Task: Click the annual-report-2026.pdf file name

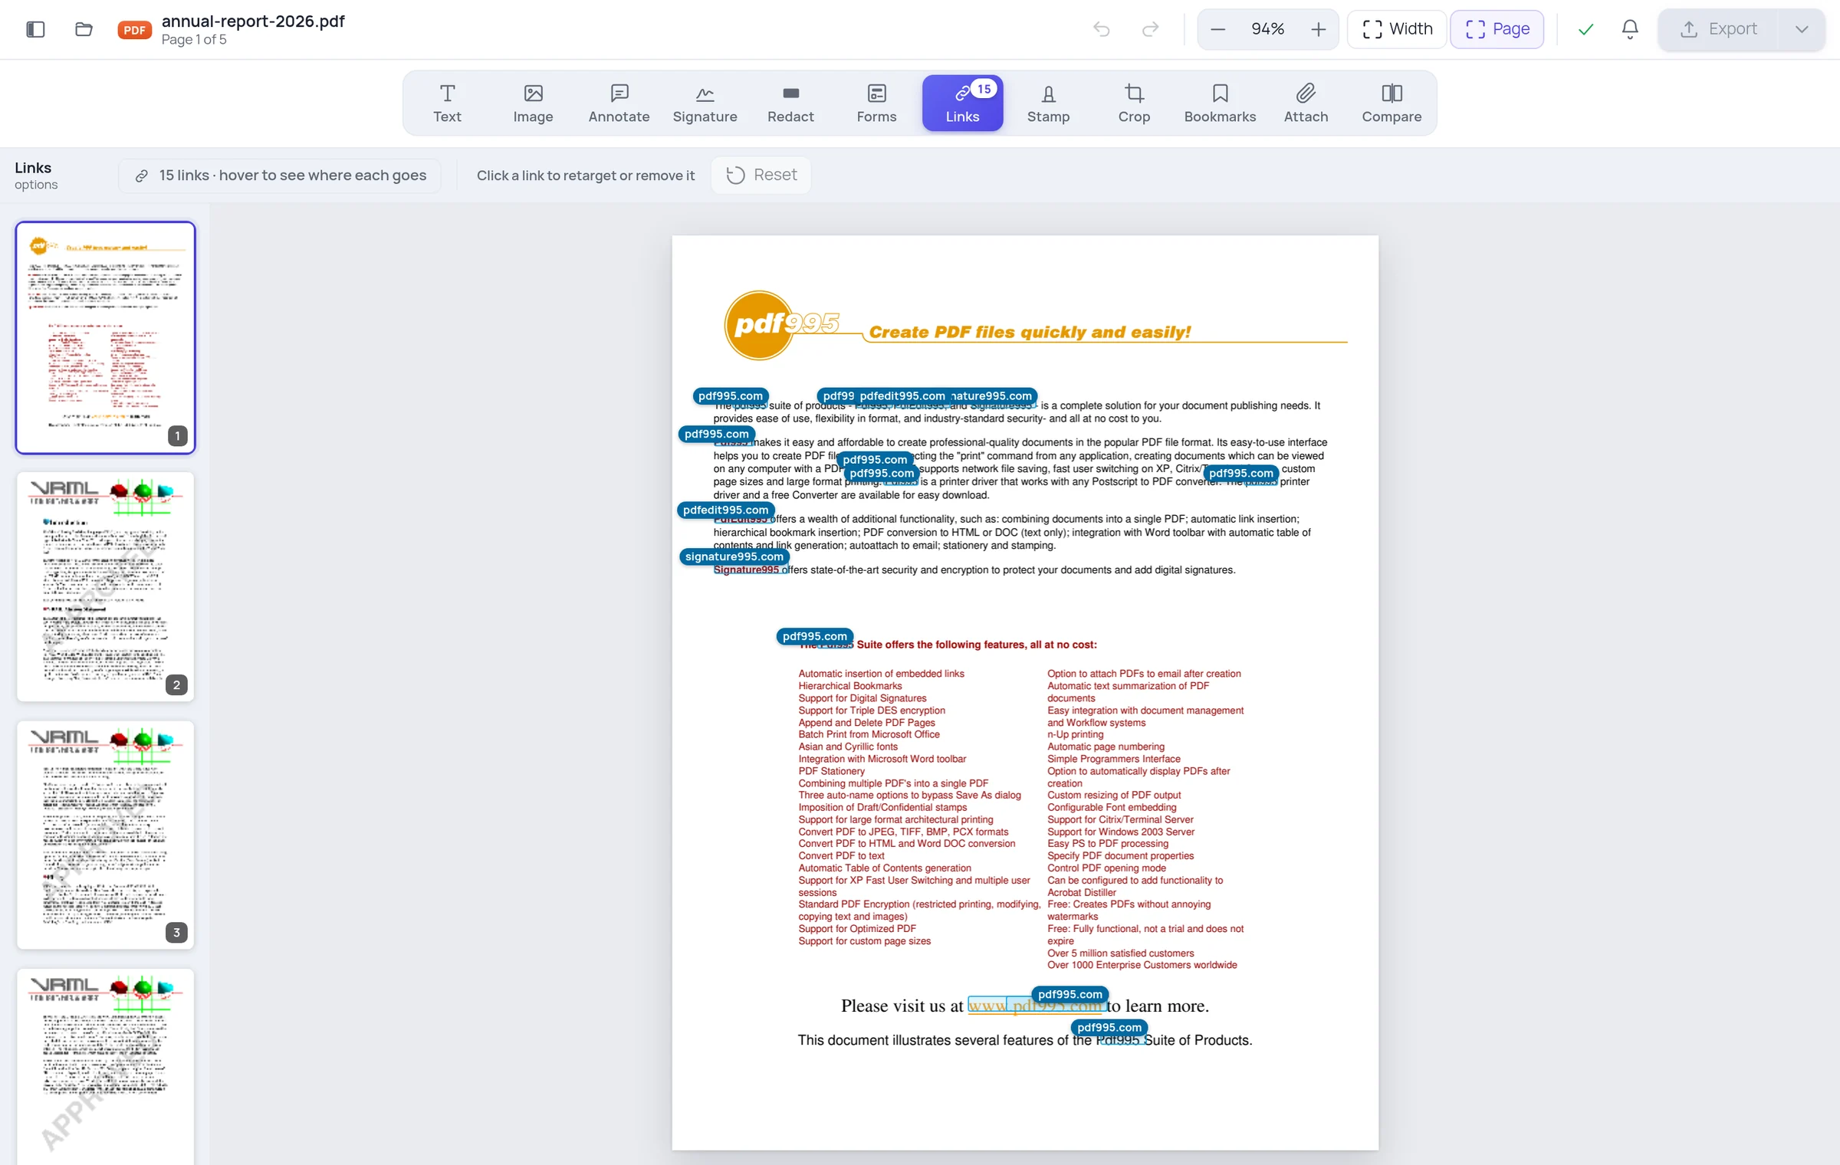Action: click(253, 21)
